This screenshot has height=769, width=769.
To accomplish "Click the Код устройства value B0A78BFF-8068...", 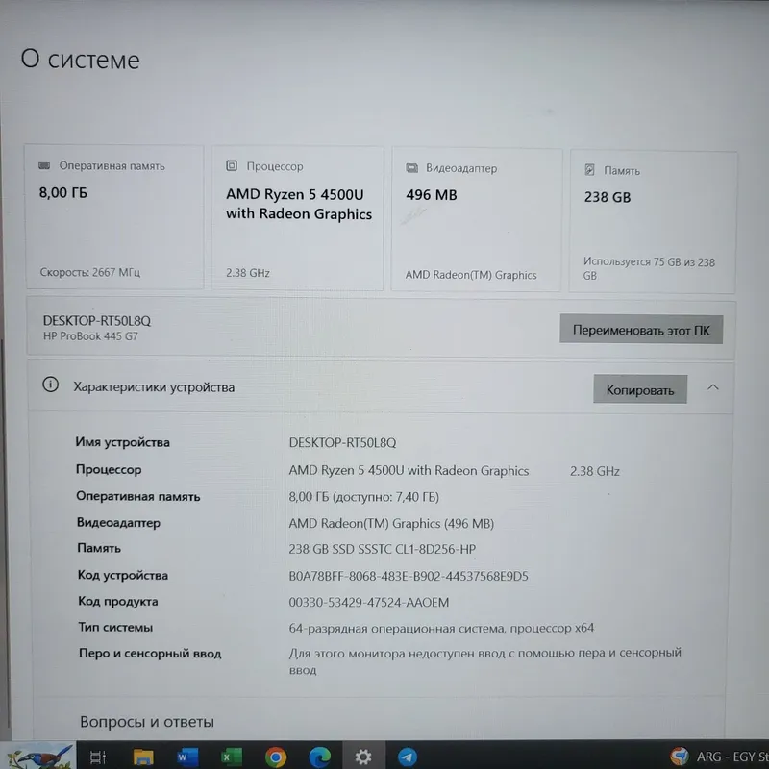I will point(409,576).
